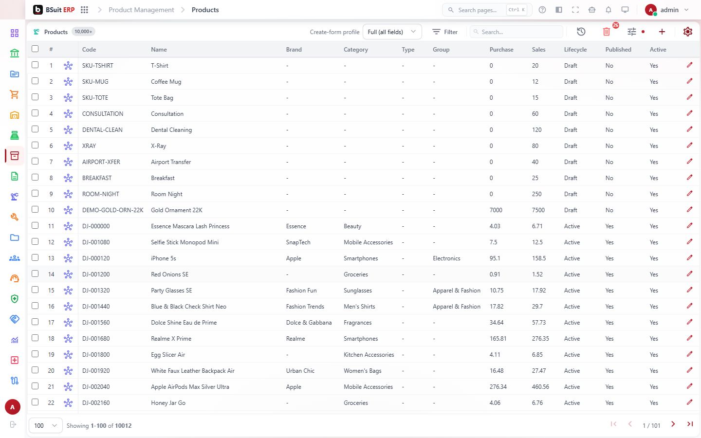This screenshot has height=438, width=701.
Task: Open the trash bin with the 26 badge
Action: coord(607,32)
